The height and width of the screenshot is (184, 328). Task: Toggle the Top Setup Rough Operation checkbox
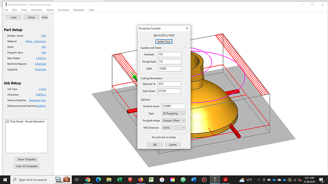(x=8, y=121)
